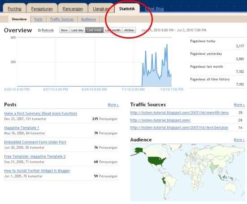Image resolution: width=247 pixels, height=204 pixels.
Task: Click the Refresh link text
Action: (48, 30)
